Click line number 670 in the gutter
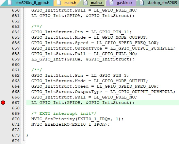The height and width of the screenshot is (144, 179). 16,119
